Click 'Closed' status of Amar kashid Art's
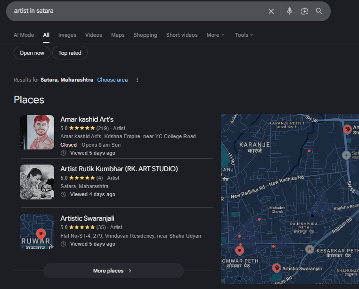Image resolution: width=359 pixels, height=289 pixels. point(68,145)
